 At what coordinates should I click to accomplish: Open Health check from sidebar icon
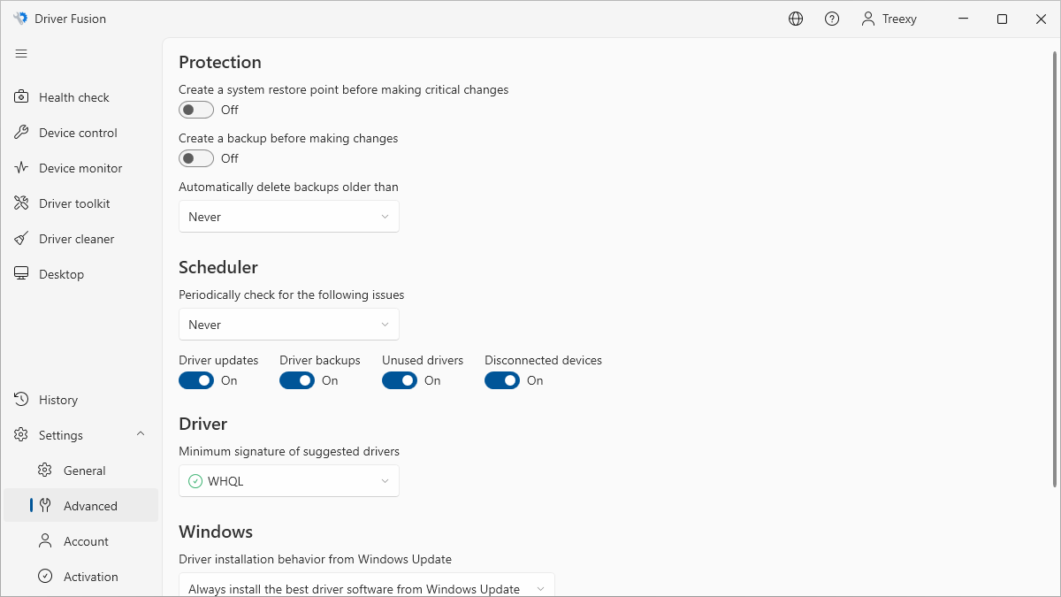[x=22, y=97]
